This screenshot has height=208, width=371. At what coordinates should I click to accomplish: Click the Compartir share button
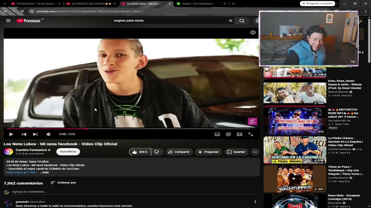click(179, 152)
